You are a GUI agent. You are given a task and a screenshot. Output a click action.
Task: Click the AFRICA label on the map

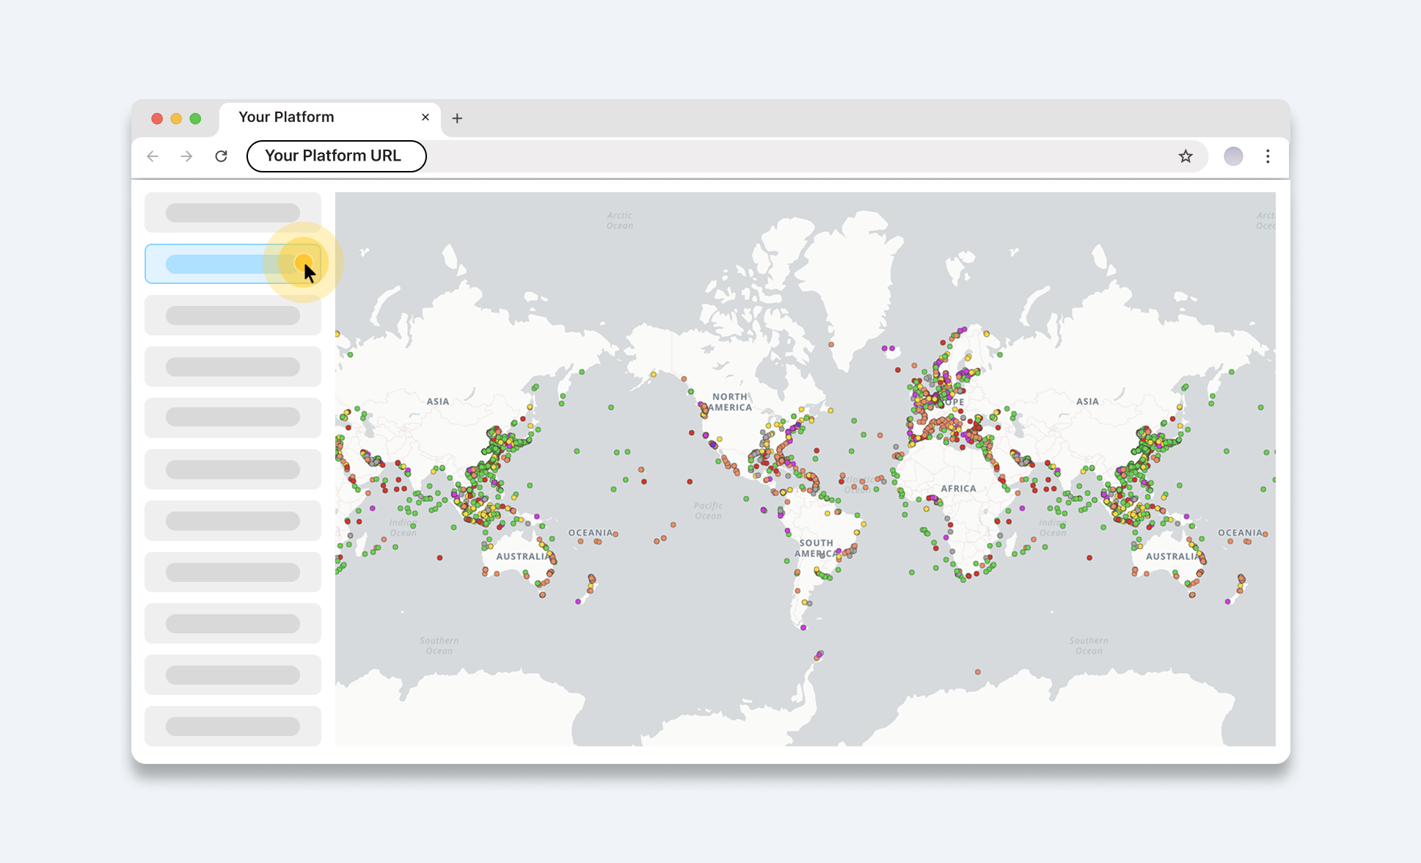coord(958,489)
